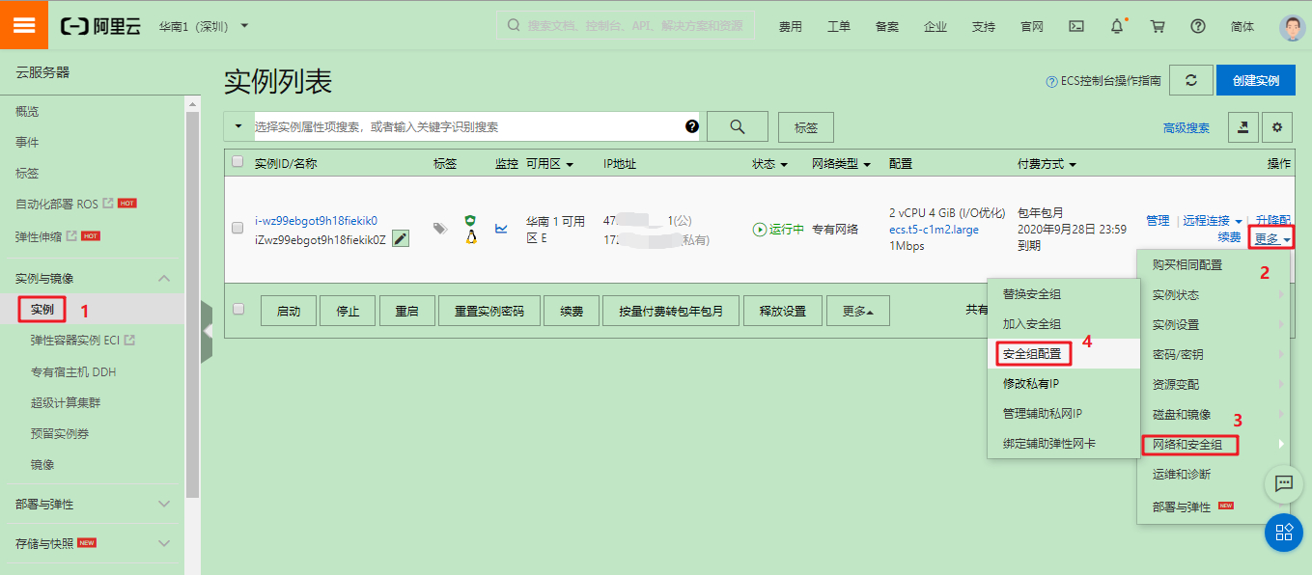The height and width of the screenshot is (575, 1312).
Task: Open the blue apps grid floating button
Action: pyautogui.click(x=1284, y=533)
